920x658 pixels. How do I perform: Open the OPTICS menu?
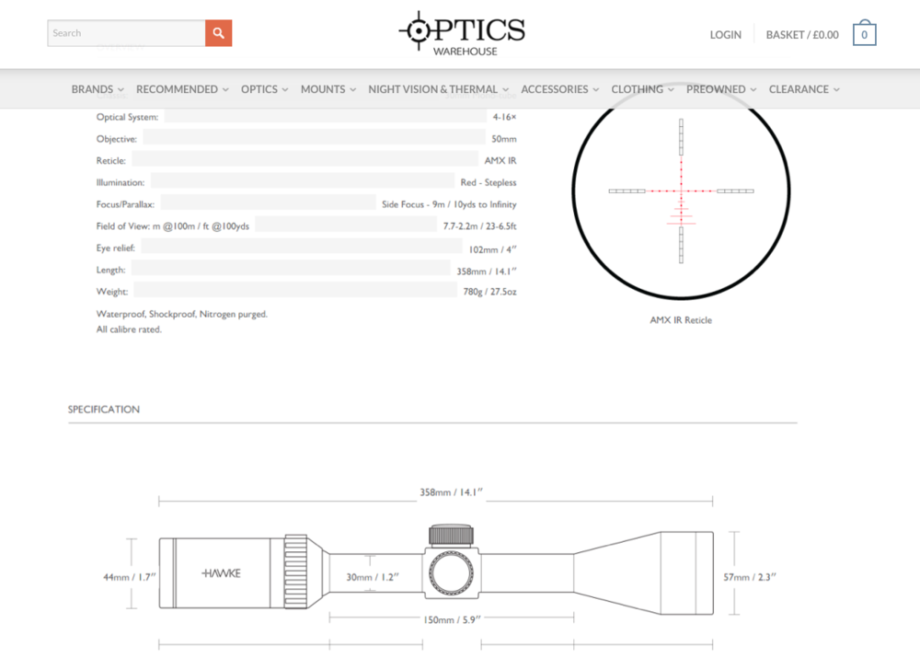point(264,89)
